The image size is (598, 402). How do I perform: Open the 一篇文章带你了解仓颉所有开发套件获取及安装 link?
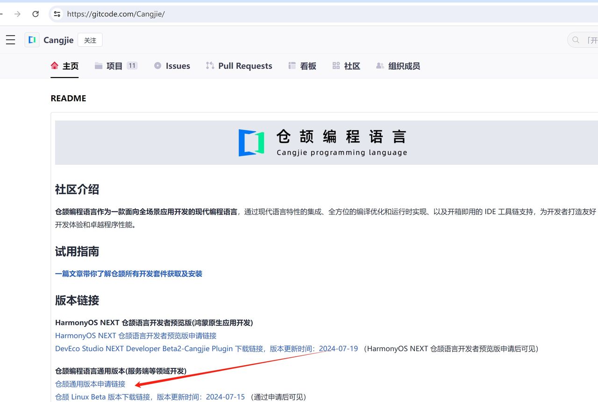click(128, 274)
